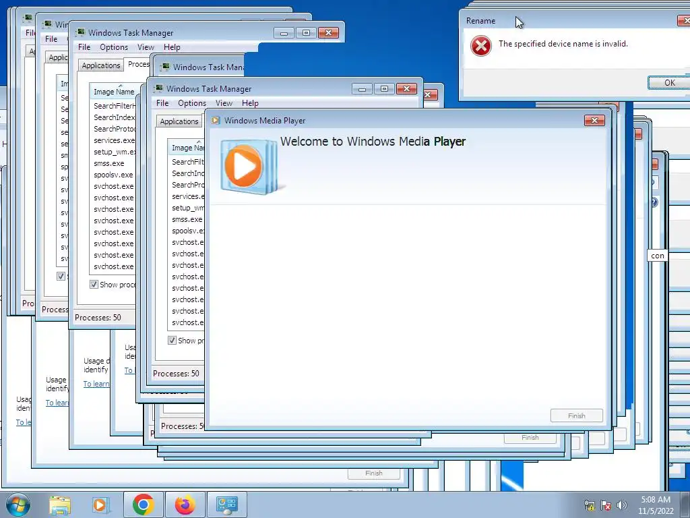Open the 'To learn' link

pos(96,384)
